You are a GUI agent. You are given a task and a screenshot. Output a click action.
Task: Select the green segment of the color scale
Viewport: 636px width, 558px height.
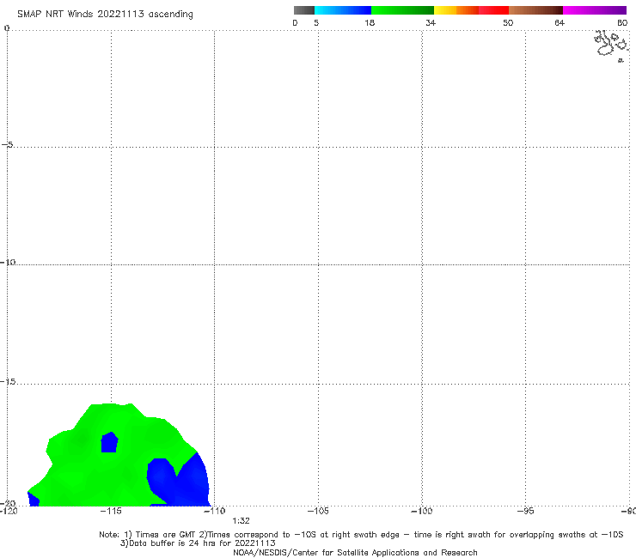click(x=402, y=10)
